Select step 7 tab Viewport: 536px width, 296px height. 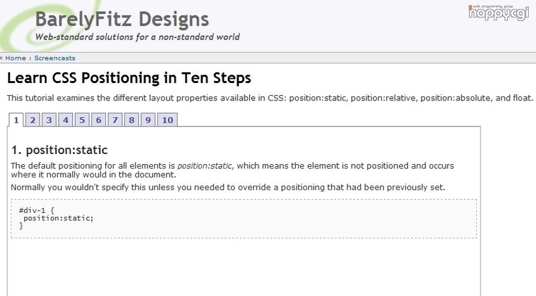[115, 120]
